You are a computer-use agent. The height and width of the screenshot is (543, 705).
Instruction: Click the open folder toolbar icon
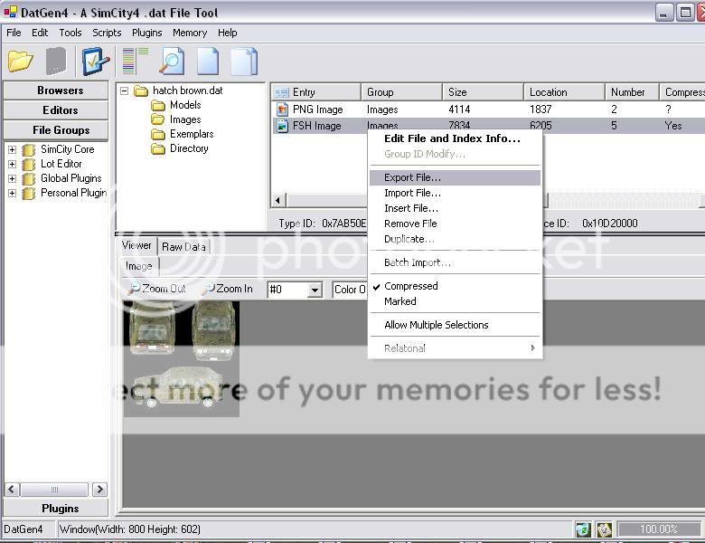(20, 62)
